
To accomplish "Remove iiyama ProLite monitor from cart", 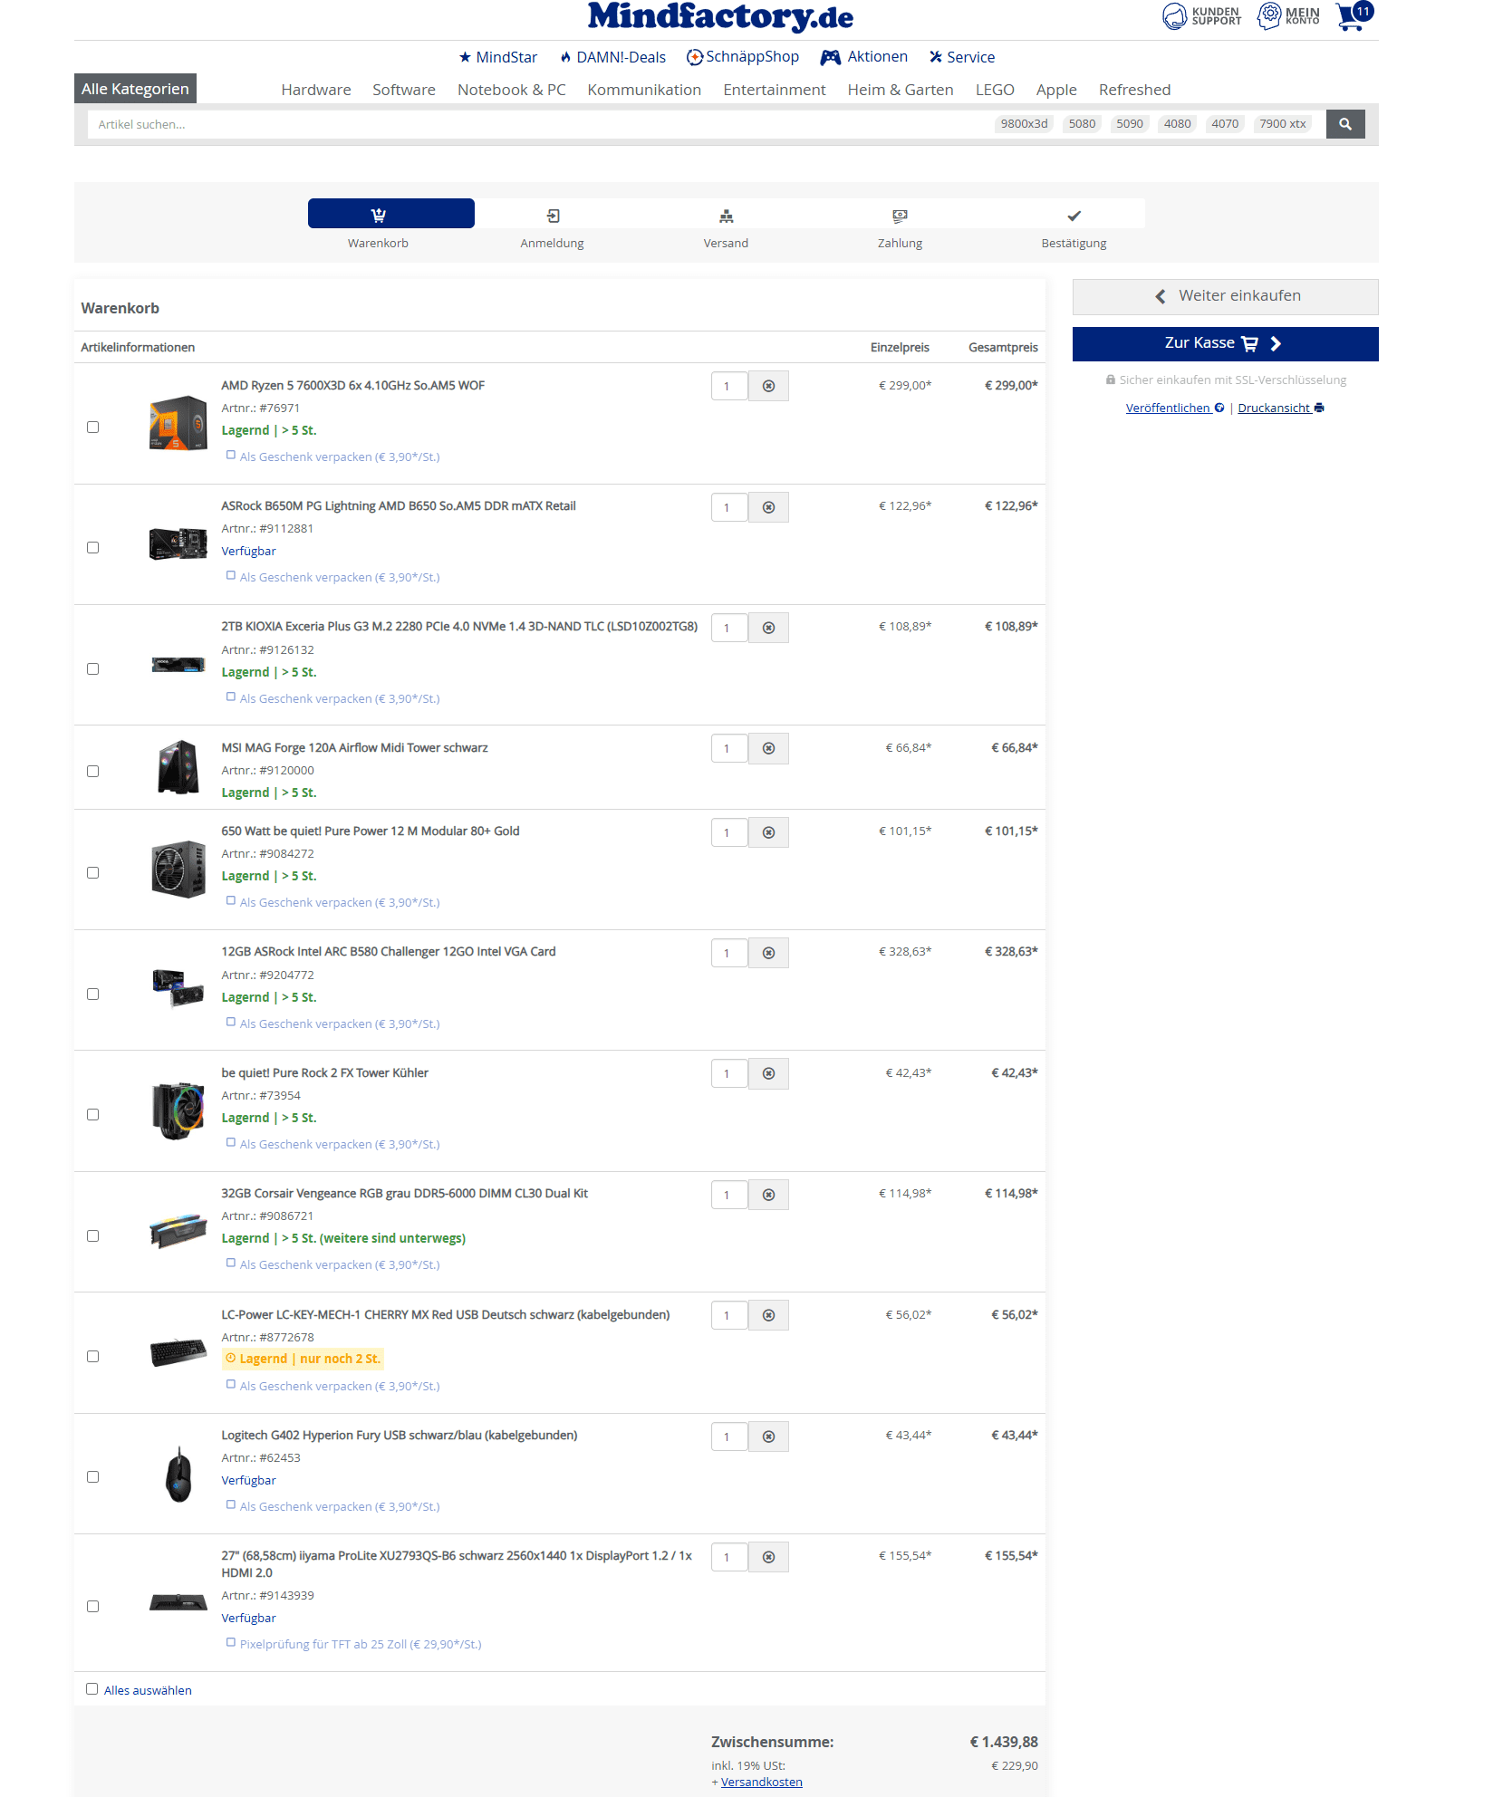I will [768, 1557].
